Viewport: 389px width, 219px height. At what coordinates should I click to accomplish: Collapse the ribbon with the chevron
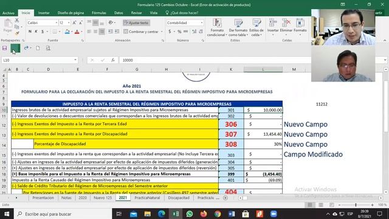[385, 41]
